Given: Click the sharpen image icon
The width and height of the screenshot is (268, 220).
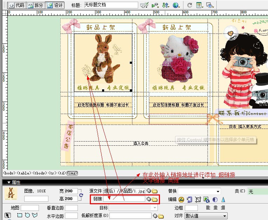Looking at the screenshot, I should click(223, 199).
